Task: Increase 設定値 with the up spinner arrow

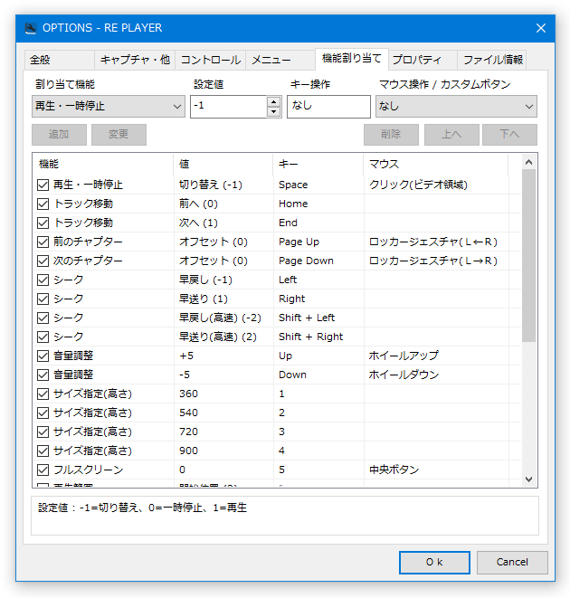Action: (x=273, y=102)
